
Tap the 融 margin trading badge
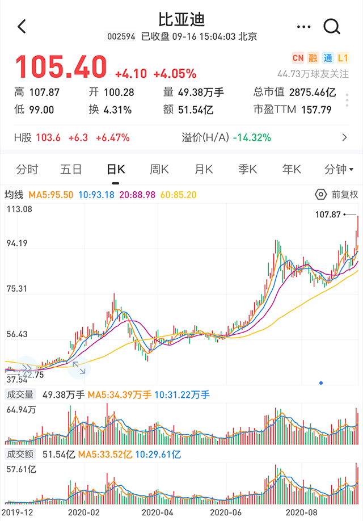(x=313, y=58)
